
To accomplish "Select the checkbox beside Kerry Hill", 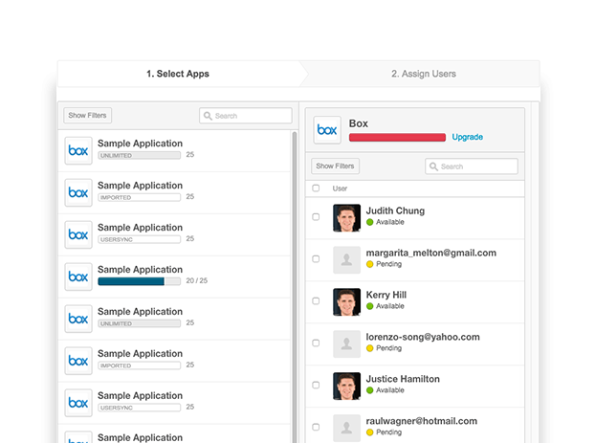I will pyautogui.click(x=316, y=301).
